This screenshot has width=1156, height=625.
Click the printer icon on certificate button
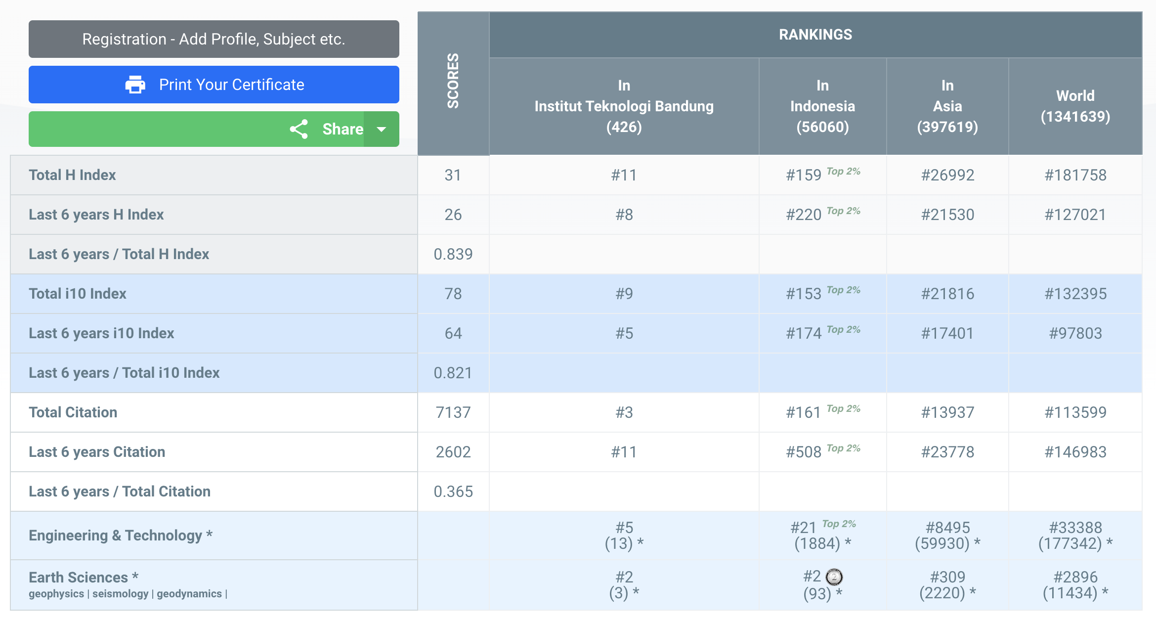pyautogui.click(x=135, y=85)
